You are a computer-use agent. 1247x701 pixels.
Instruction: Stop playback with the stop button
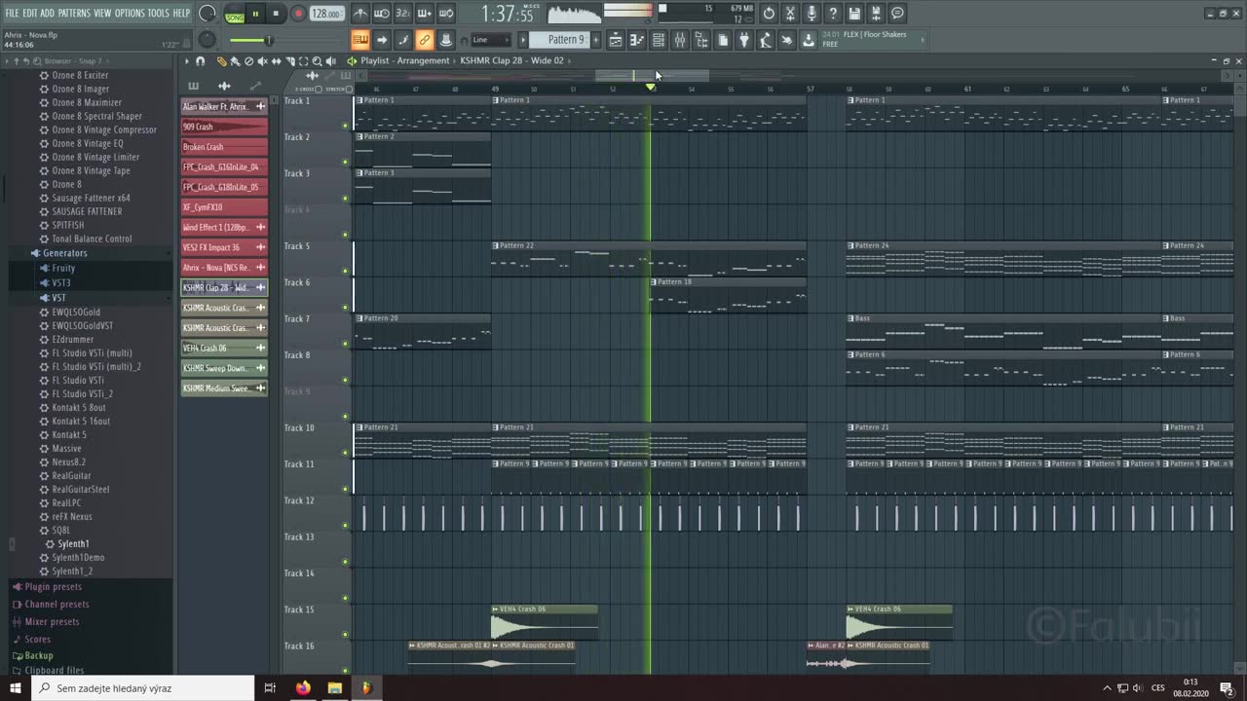[x=276, y=14]
